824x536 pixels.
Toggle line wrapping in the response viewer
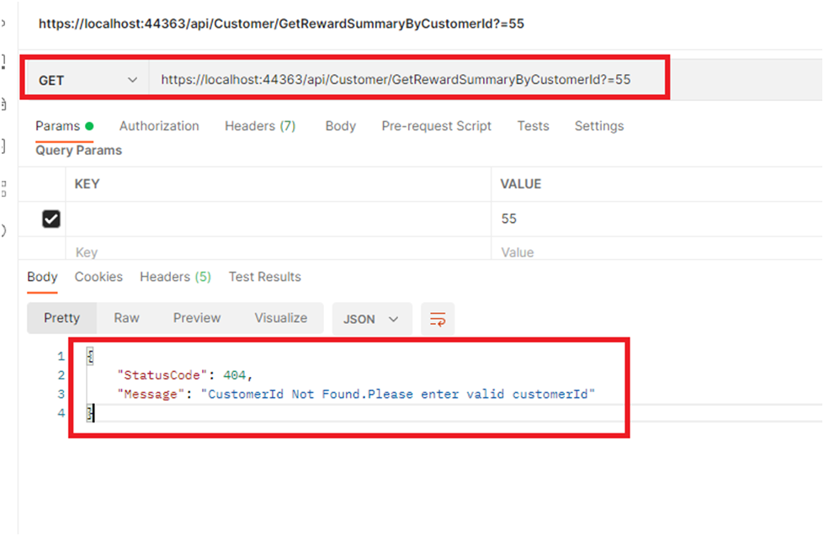point(438,318)
